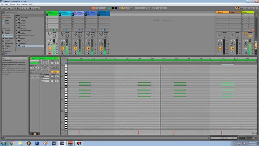Image resolution: width=259 pixels, height=146 pixels.
Task: Toggle track 3 activator button
Action: click(76, 48)
